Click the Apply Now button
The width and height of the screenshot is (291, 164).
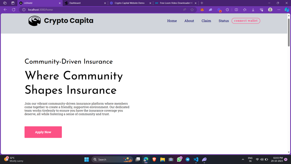tap(43, 132)
